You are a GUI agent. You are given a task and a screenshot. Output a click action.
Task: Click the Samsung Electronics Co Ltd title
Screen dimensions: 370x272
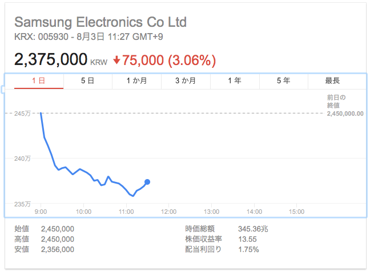tap(100, 22)
